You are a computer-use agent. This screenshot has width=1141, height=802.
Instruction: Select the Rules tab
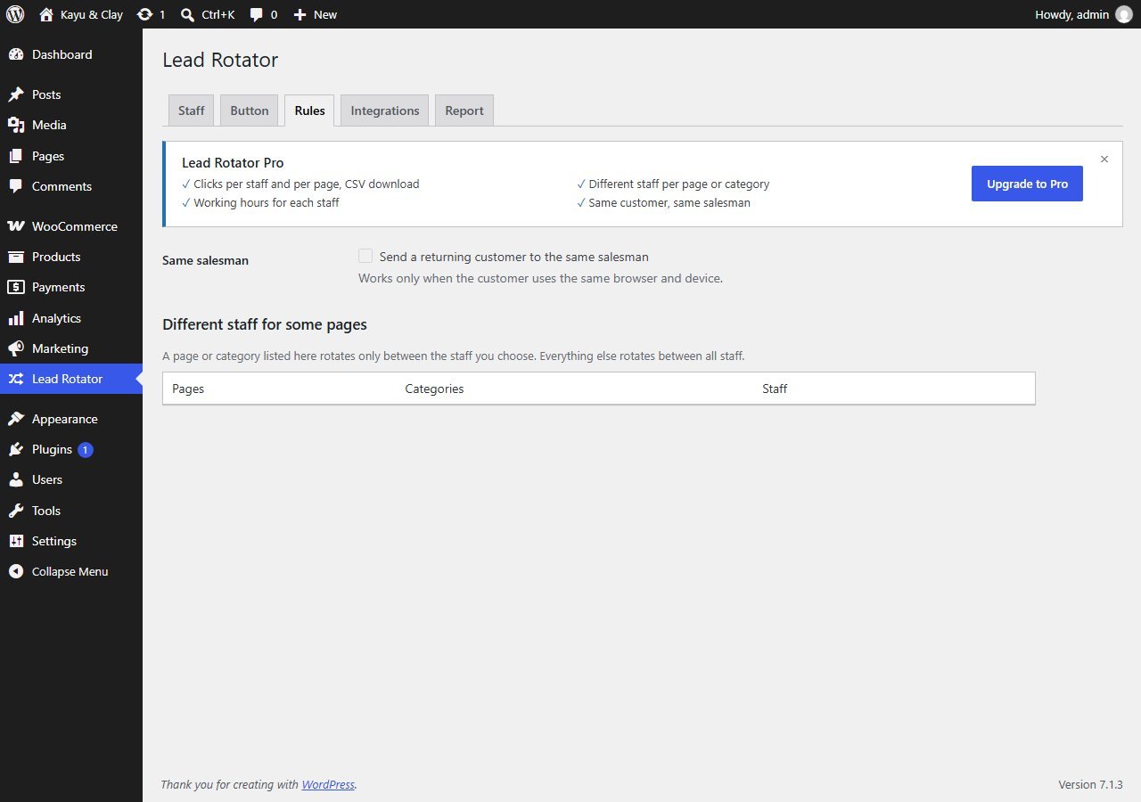(x=309, y=110)
